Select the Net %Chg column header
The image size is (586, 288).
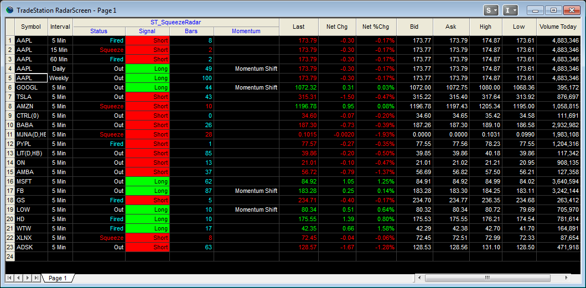376,27
